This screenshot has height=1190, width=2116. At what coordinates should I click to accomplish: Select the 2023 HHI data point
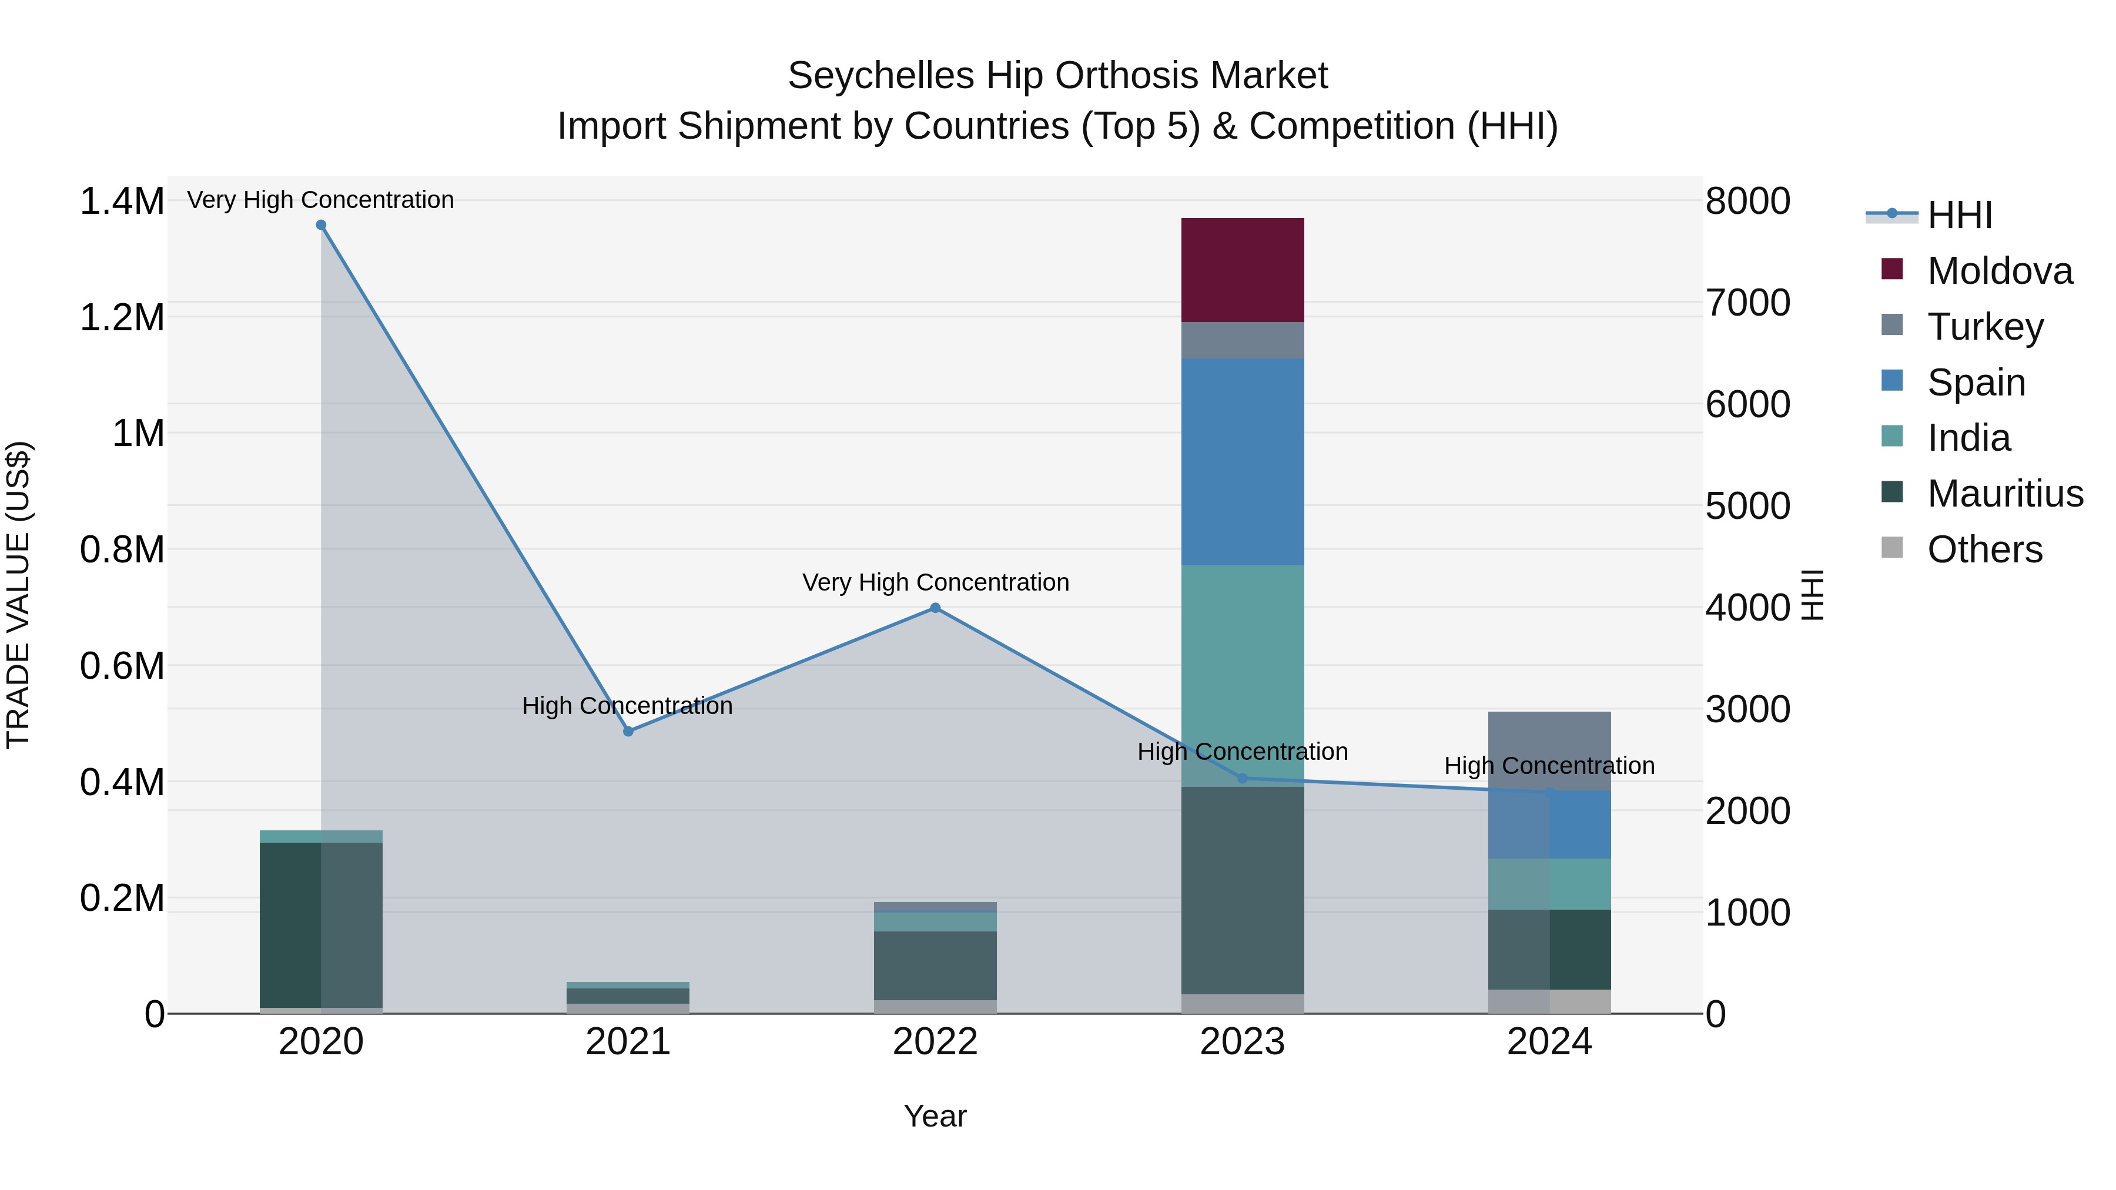[1242, 777]
